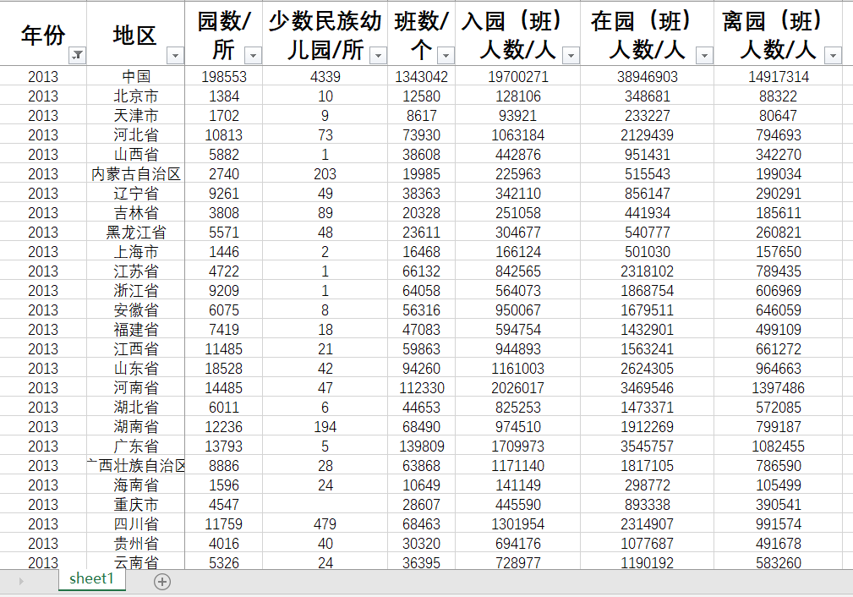This screenshot has height=597, width=853.
Task: Select the cell with value 38946903
Action: (647, 77)
